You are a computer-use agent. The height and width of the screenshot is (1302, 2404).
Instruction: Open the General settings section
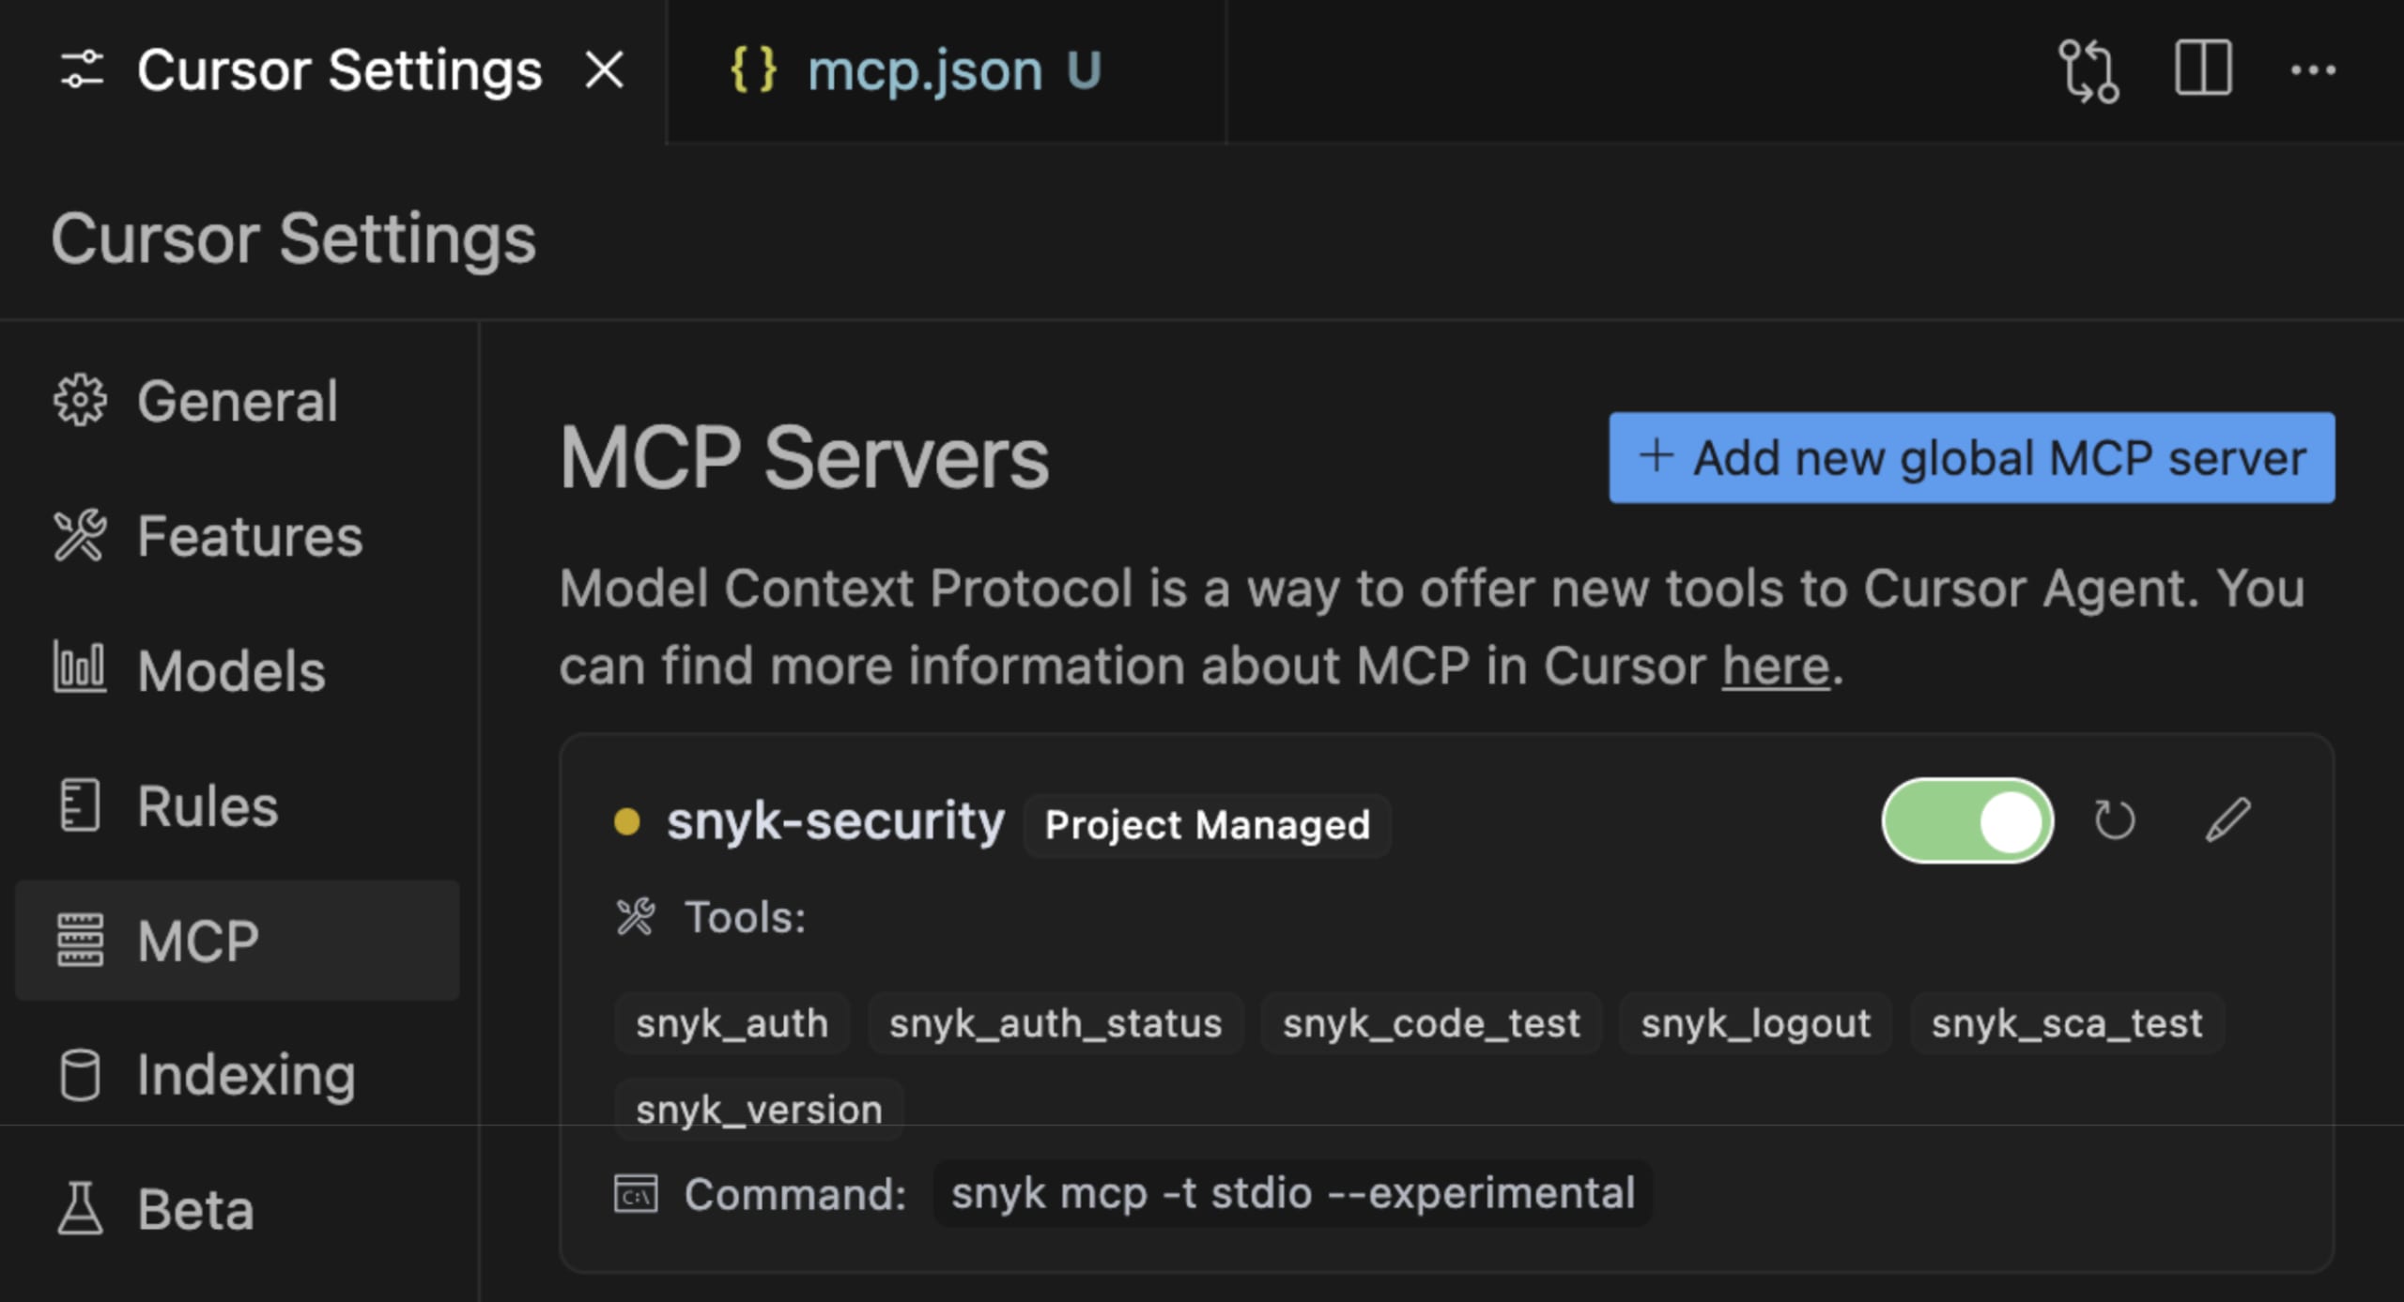click(x=237, y=402)
